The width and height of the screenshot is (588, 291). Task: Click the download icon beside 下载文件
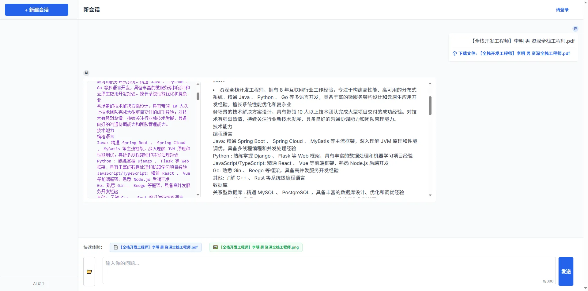(x=455, y=53)
